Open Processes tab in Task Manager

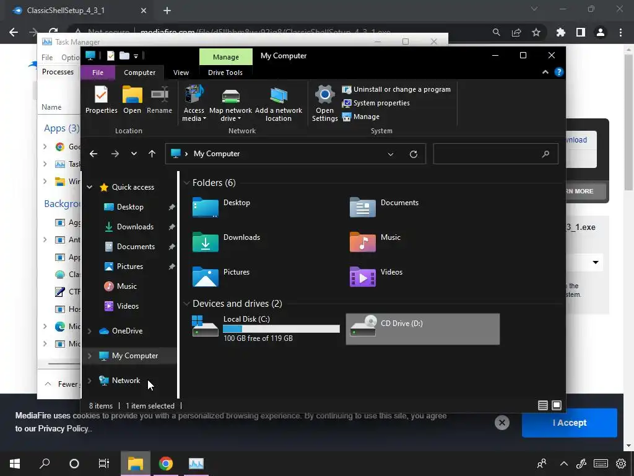pos(58,72)
